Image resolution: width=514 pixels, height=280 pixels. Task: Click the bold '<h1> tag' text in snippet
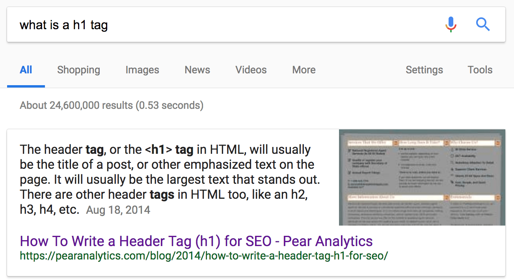169,150
